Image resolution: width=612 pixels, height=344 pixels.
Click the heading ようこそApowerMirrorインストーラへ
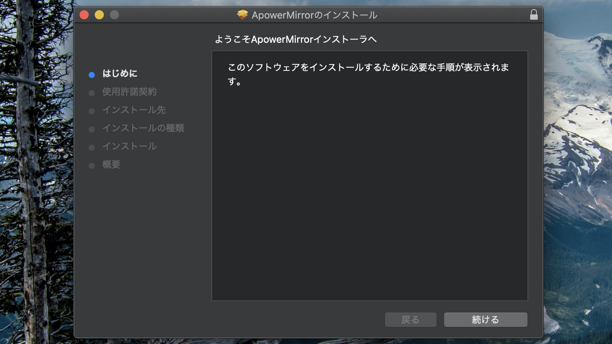[296, 39]
